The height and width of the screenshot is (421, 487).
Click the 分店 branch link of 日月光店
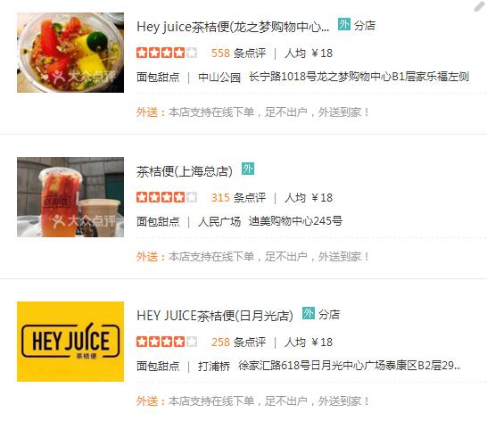click(x=329, y=315)
